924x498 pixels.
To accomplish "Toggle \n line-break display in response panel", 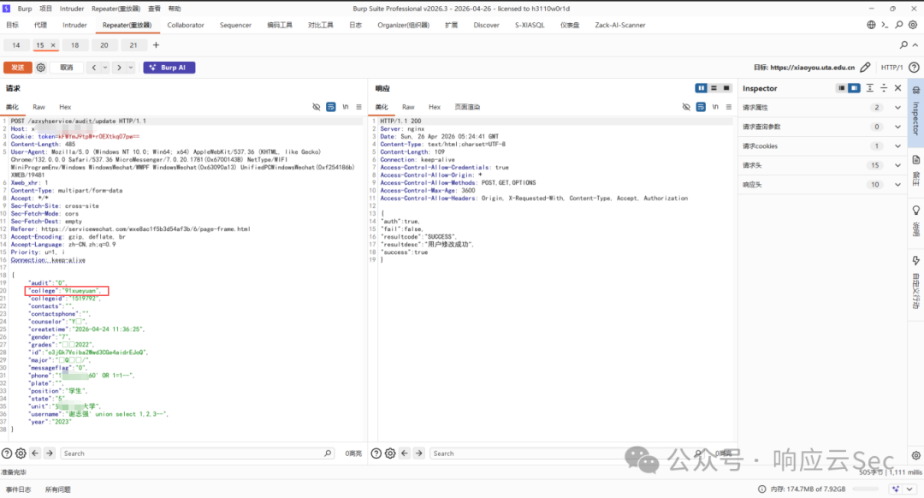I will tap(714, 107).
